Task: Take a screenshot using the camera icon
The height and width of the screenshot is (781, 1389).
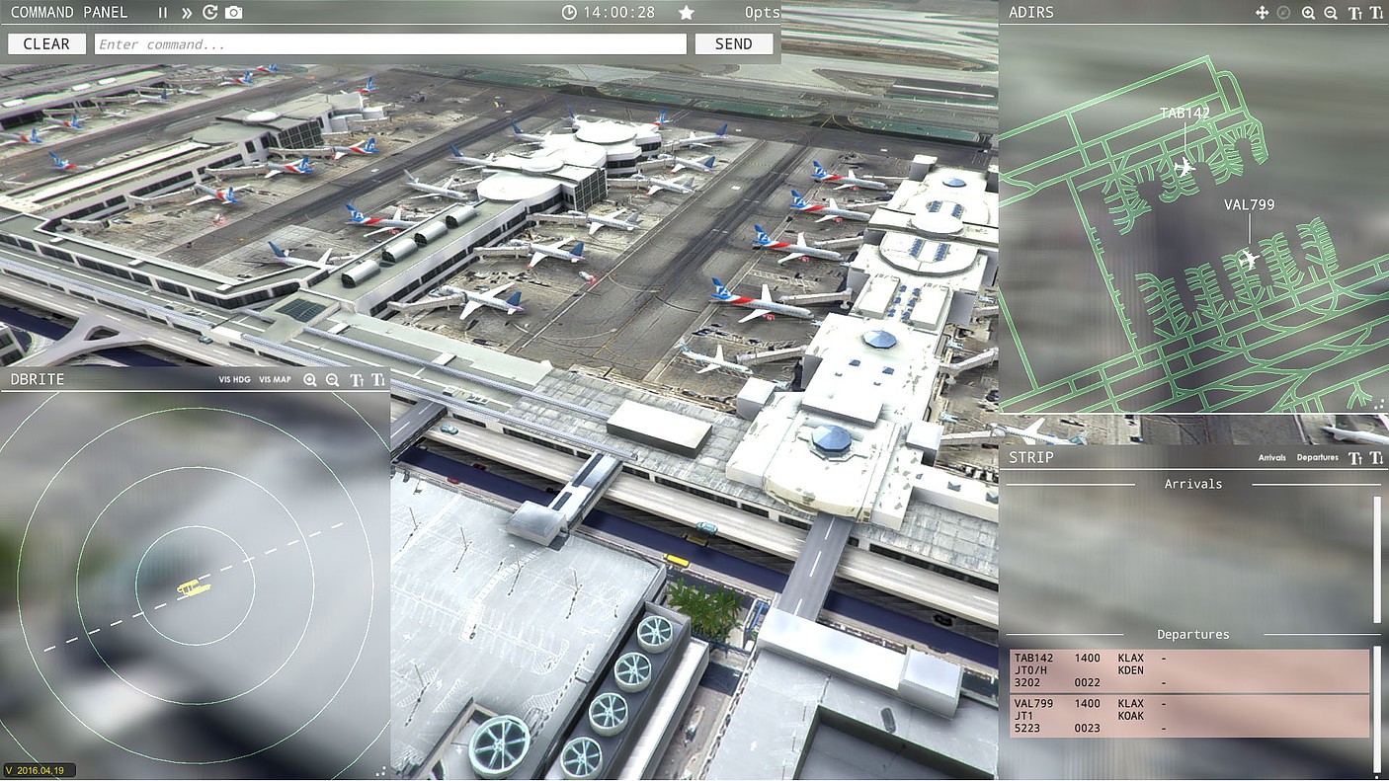Action: [234, 12]
